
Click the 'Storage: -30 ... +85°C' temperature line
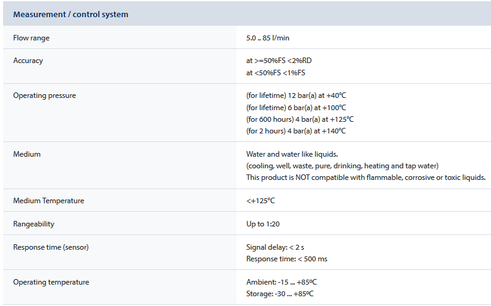pos(280,294)
